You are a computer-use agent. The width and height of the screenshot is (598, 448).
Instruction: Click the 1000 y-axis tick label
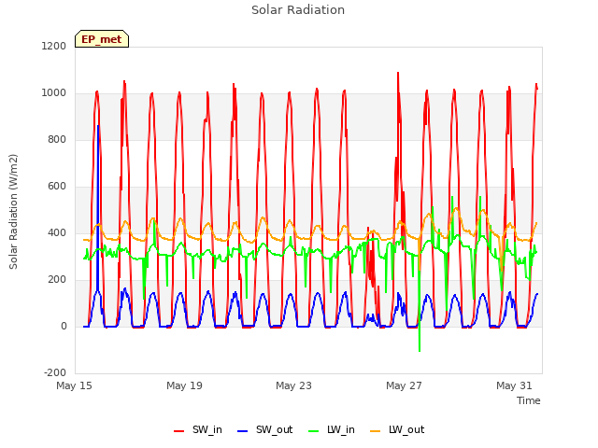click(54, 93)
